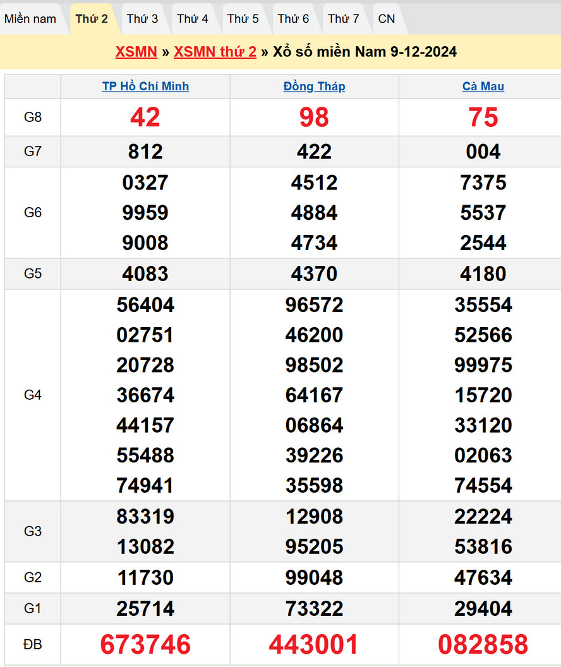Image resolution: width=561 pixels, height=667 pixels.
Task: Click the ĐB row label
Action: [33, 644]
